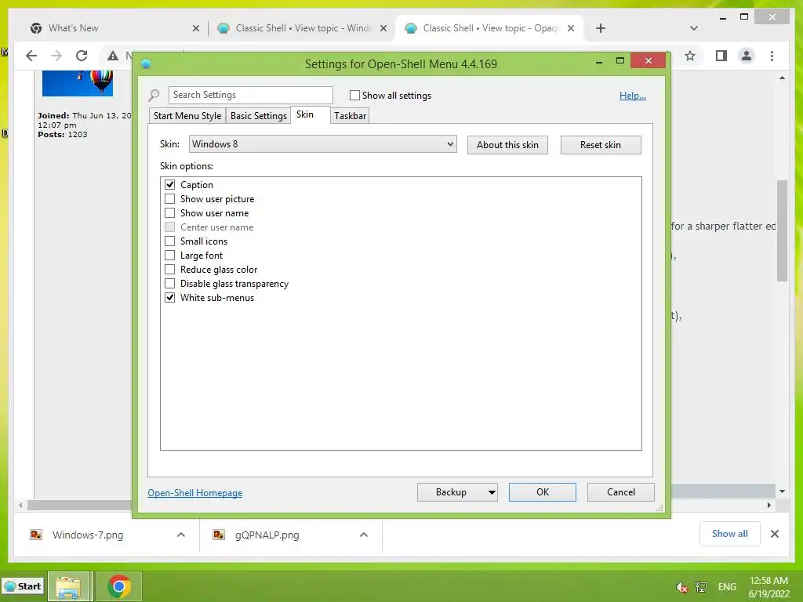803x602 pixels.
Task: Toggle the Caption skin option
Action: (x=169, y=185)
